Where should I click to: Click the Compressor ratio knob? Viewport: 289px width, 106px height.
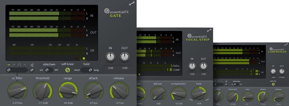248,97
